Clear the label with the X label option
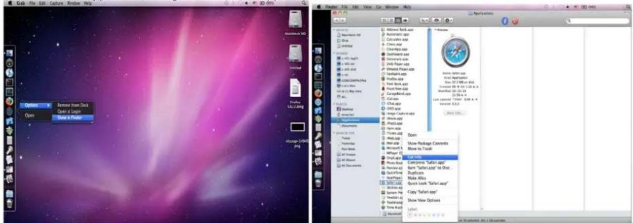The width and height of the screenshot is (633, 223). click(409, 214)
